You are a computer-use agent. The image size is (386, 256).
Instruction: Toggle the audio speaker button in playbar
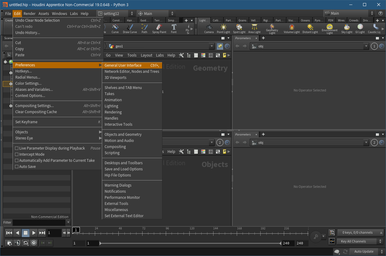(x=17, y=243)
